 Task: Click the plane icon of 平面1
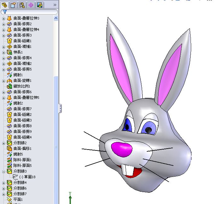(9, 200)
